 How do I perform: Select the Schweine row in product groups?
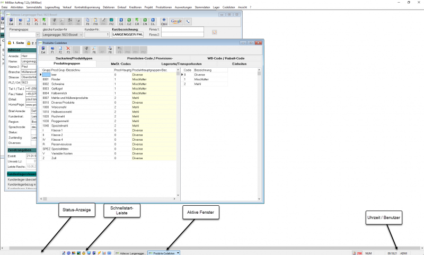[108, 84]
